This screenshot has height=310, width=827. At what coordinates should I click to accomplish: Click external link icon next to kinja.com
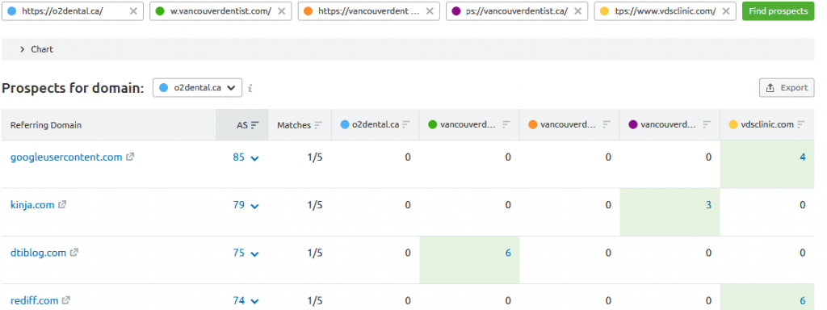click(x=62, y=204)
